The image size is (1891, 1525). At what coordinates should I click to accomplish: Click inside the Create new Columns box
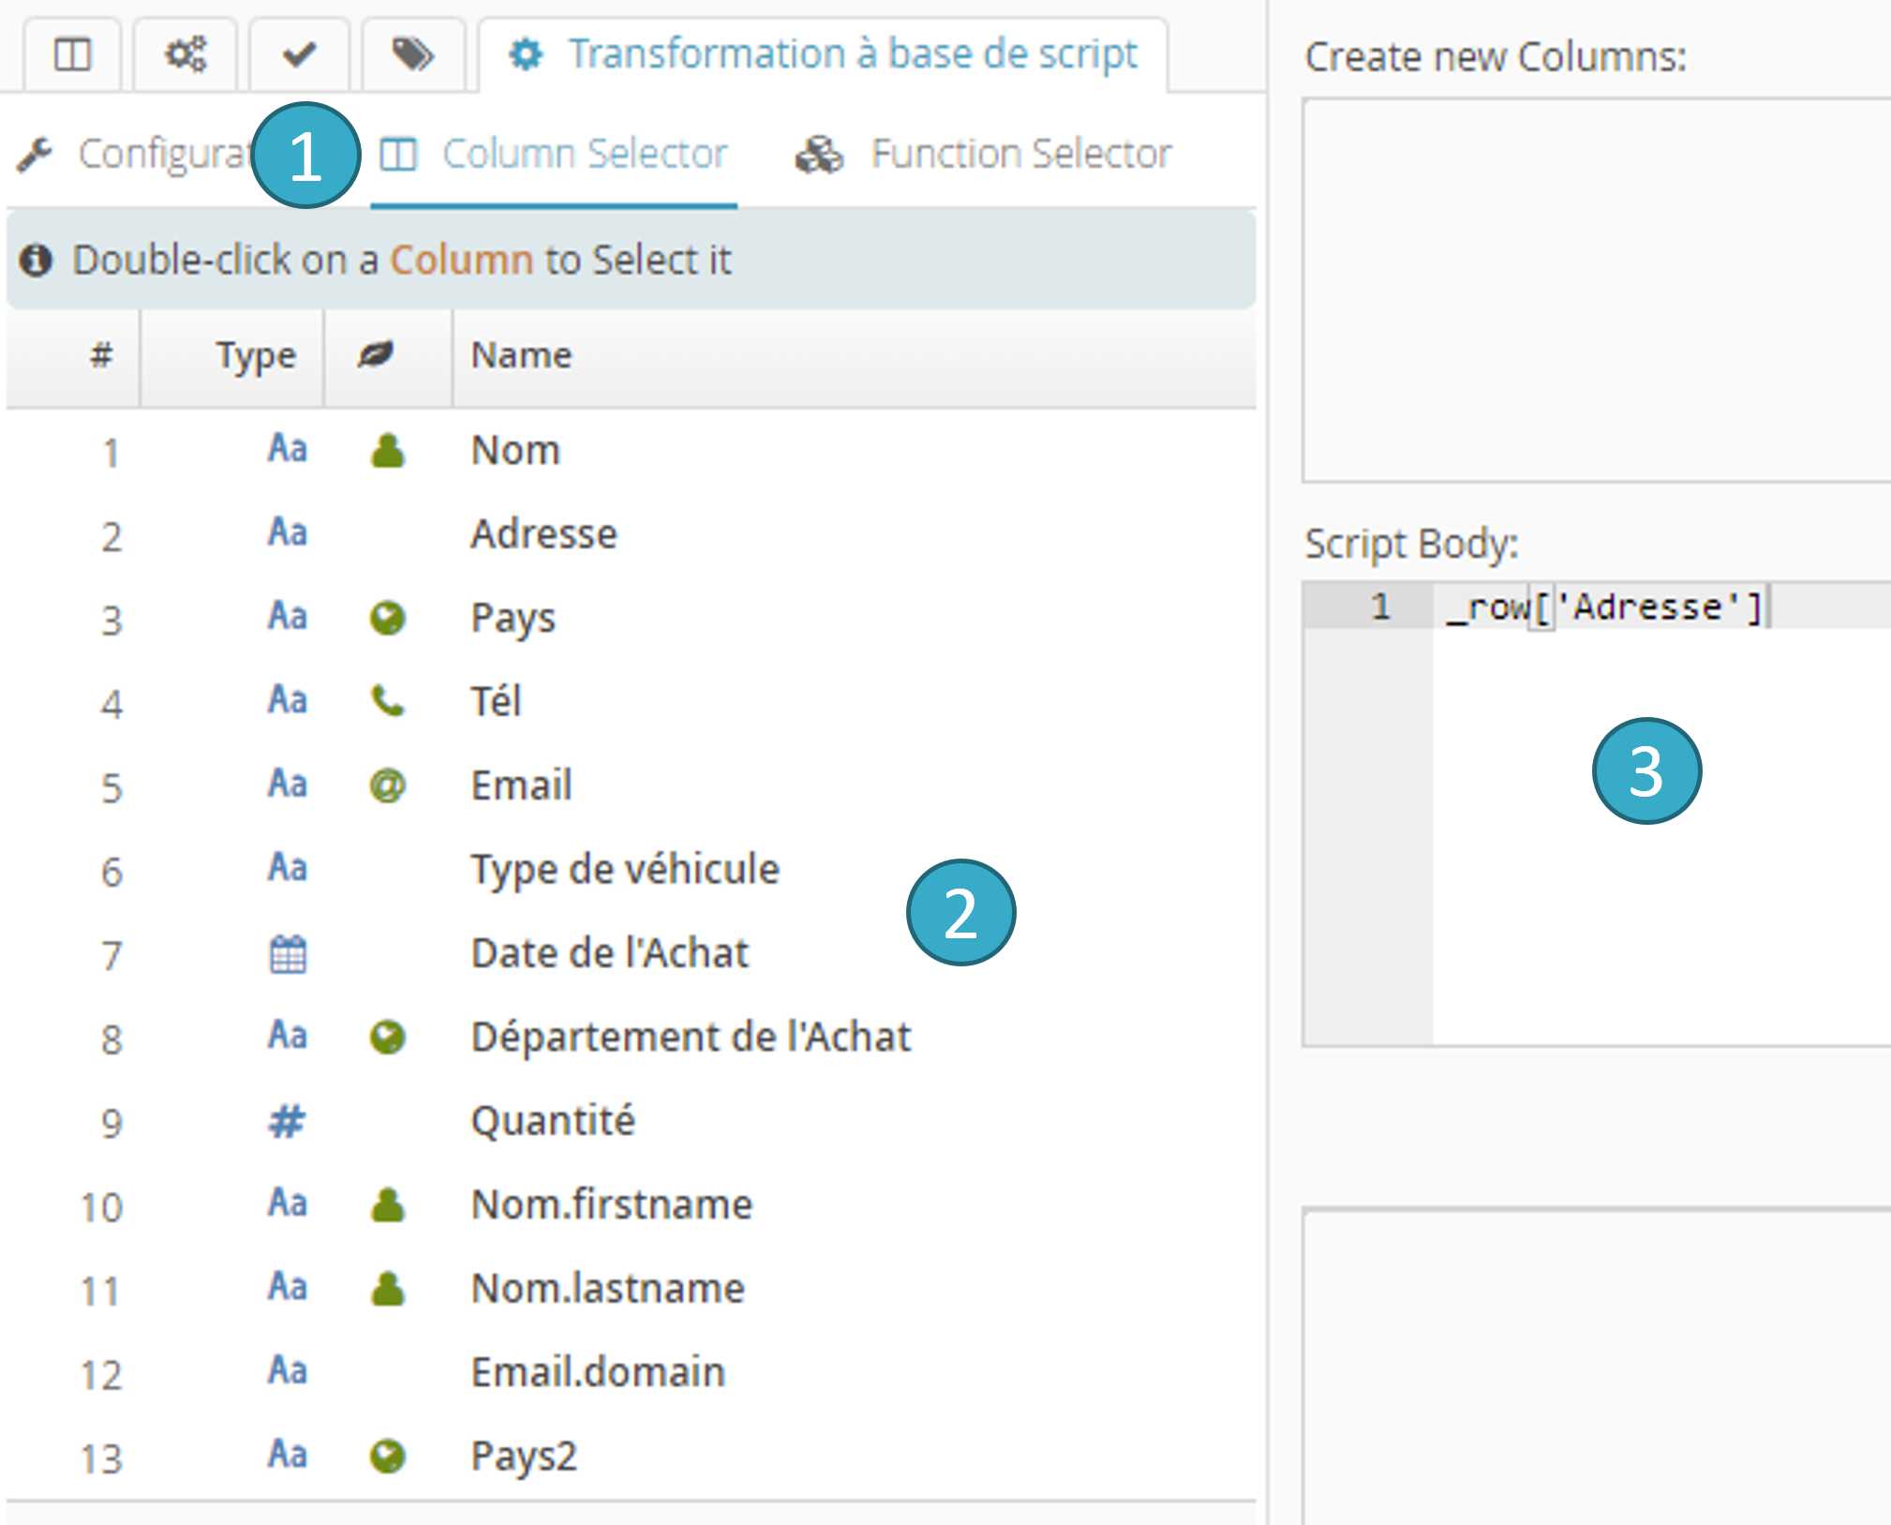1596,291
